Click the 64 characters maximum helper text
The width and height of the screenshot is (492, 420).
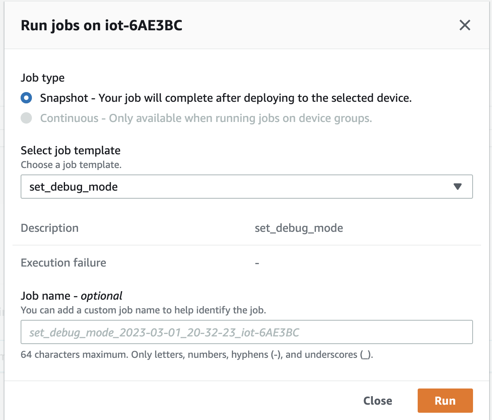point(197,355)
